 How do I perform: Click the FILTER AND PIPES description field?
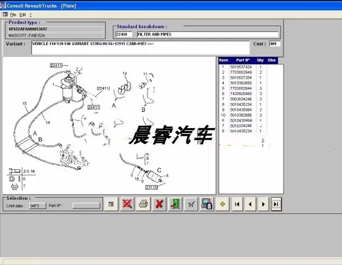pos(208,35)
